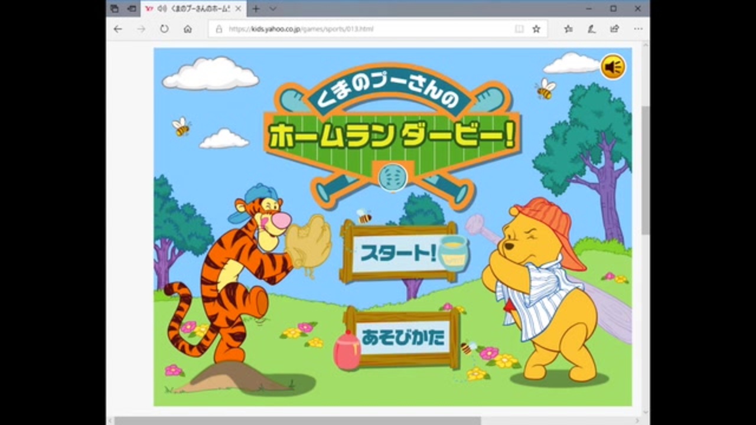Click the browser forward arrow
The width and height of the screenshot is (756, 425).
[141, 28]
